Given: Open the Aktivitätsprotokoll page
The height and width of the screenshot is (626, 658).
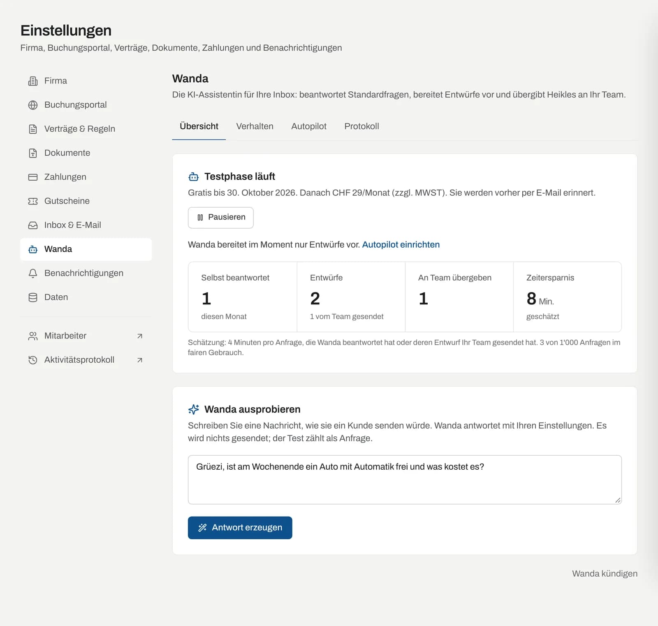Looking at the screenshot, I should pyautogui.click(x=86, y=360).
